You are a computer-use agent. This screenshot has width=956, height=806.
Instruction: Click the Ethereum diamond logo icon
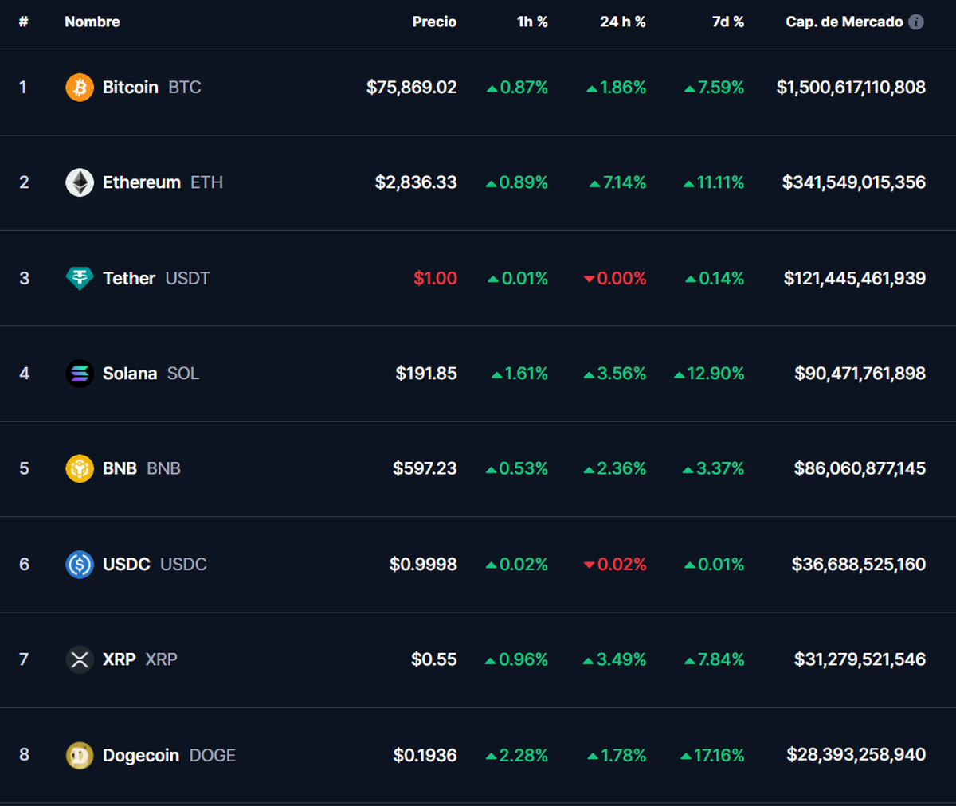80,182
